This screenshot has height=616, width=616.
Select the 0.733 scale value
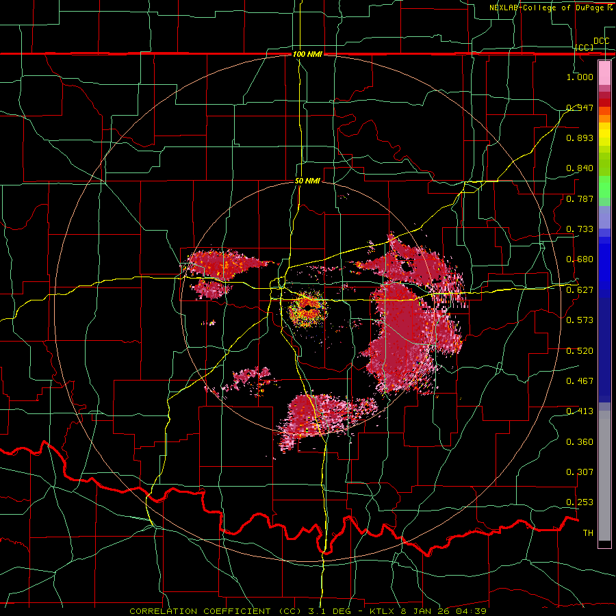point(580,229)
